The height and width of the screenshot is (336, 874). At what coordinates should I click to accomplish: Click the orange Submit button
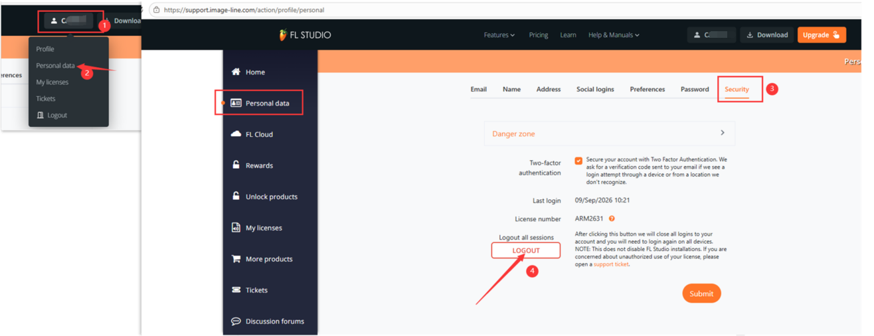701,294
